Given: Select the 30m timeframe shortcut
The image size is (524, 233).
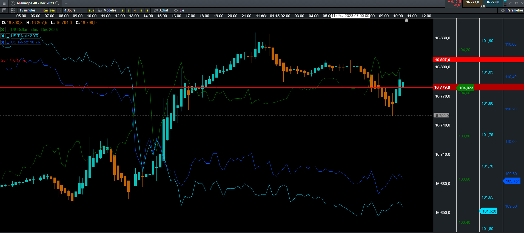Looking at the screenshot, I should pos(53,10).
